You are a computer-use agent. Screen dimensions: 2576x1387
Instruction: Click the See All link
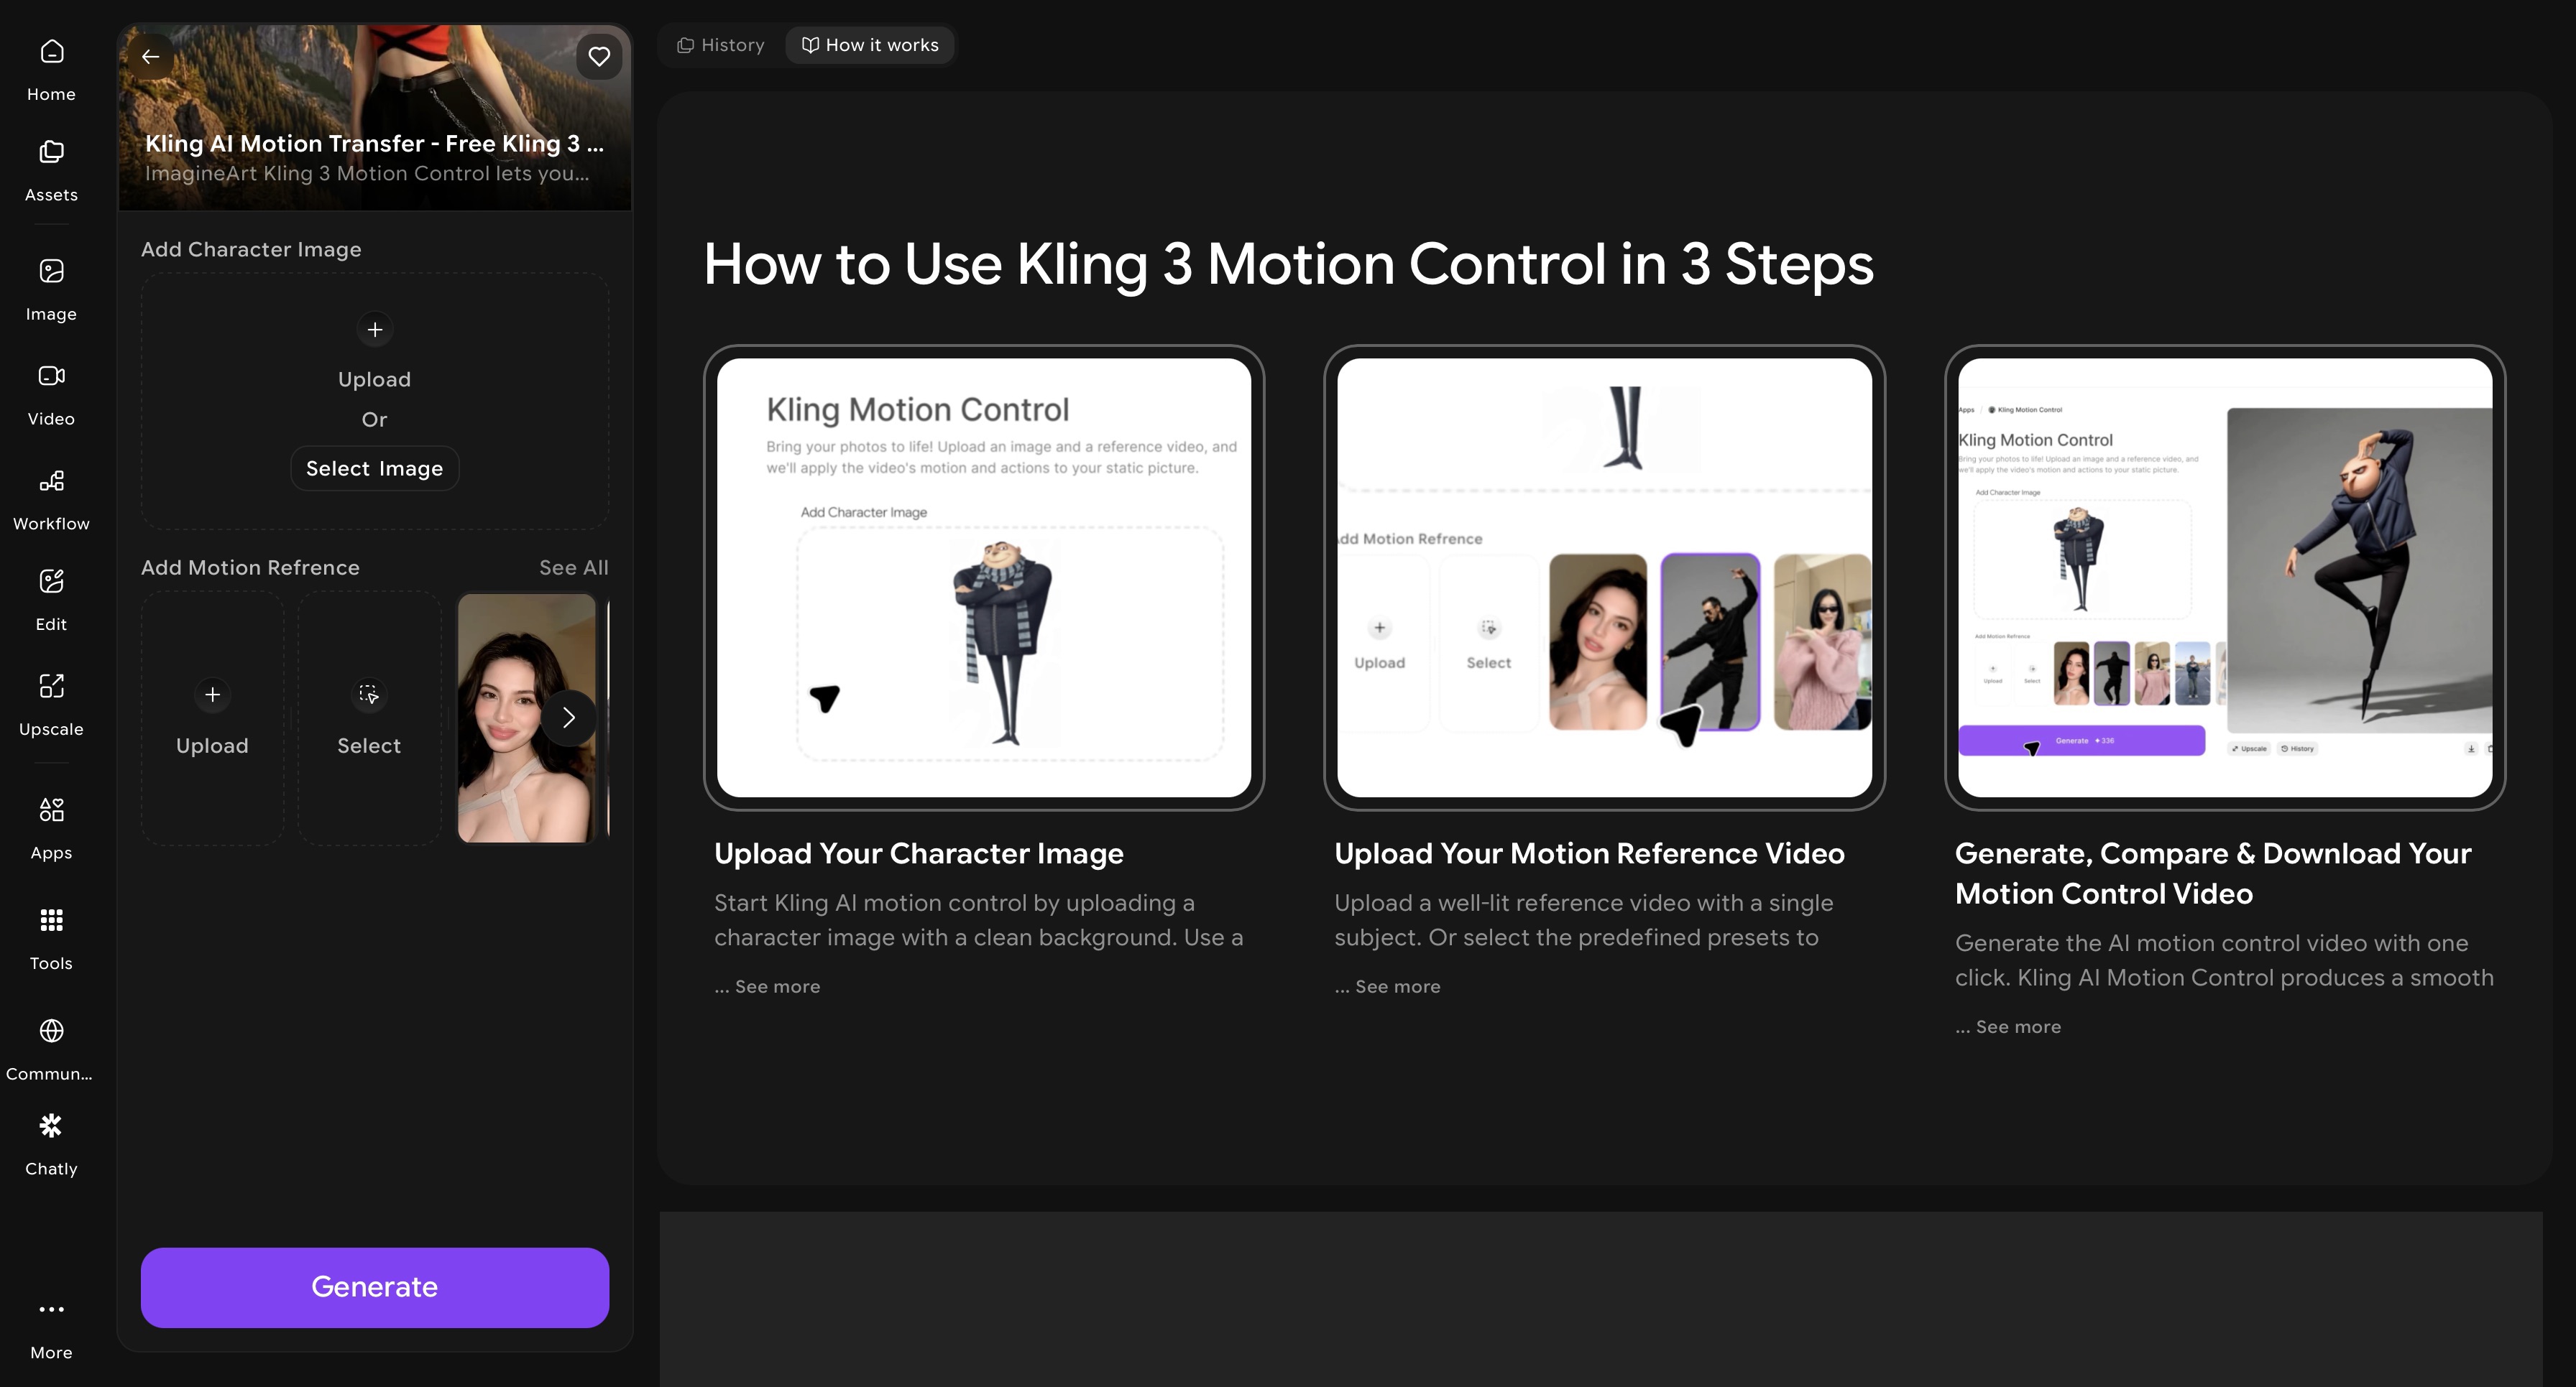[x=573, y=567]
